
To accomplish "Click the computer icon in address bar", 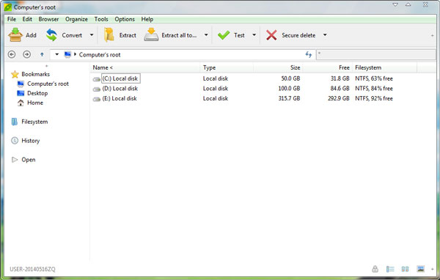I will pos(67,54).
